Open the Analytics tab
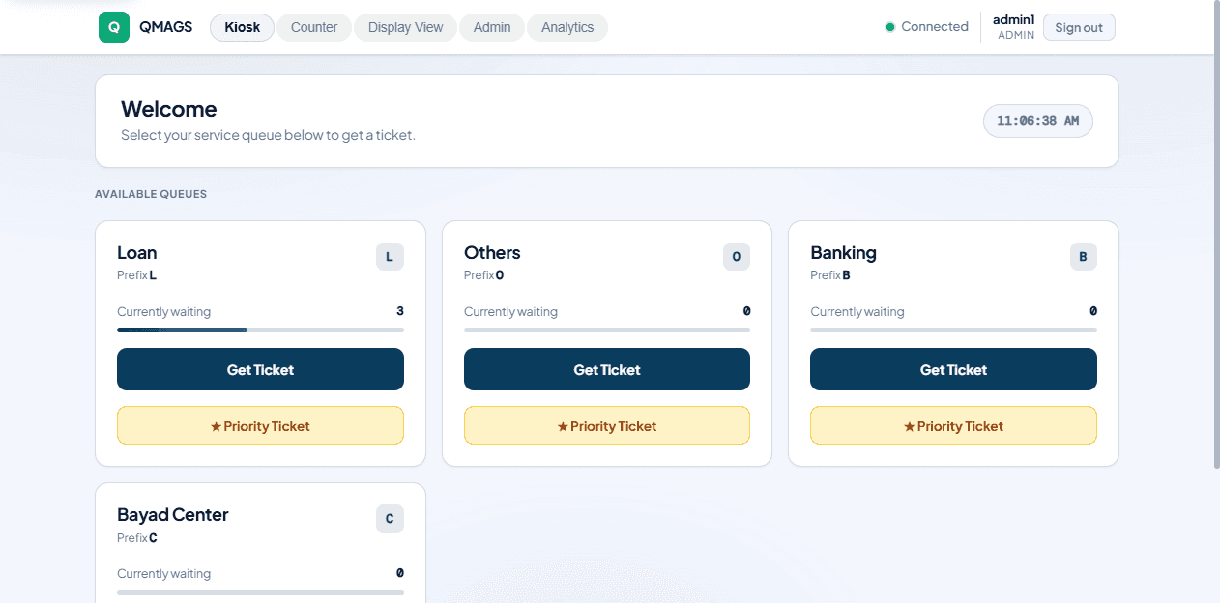The width and height of the screenshot is (1220, 603). 567,27
